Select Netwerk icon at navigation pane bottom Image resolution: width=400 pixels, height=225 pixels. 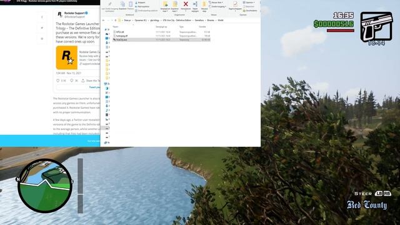106,142
